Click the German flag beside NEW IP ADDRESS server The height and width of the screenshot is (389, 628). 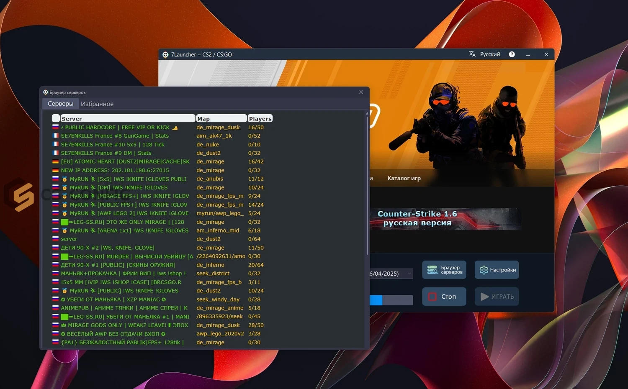click(x=55, y=170)
